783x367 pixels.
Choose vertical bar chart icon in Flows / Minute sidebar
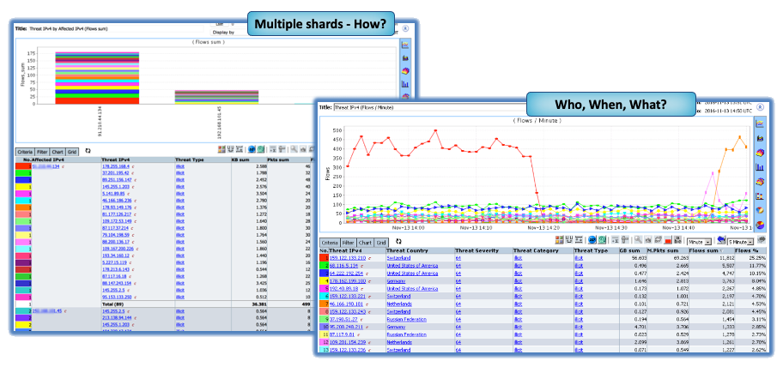point(760,167)
